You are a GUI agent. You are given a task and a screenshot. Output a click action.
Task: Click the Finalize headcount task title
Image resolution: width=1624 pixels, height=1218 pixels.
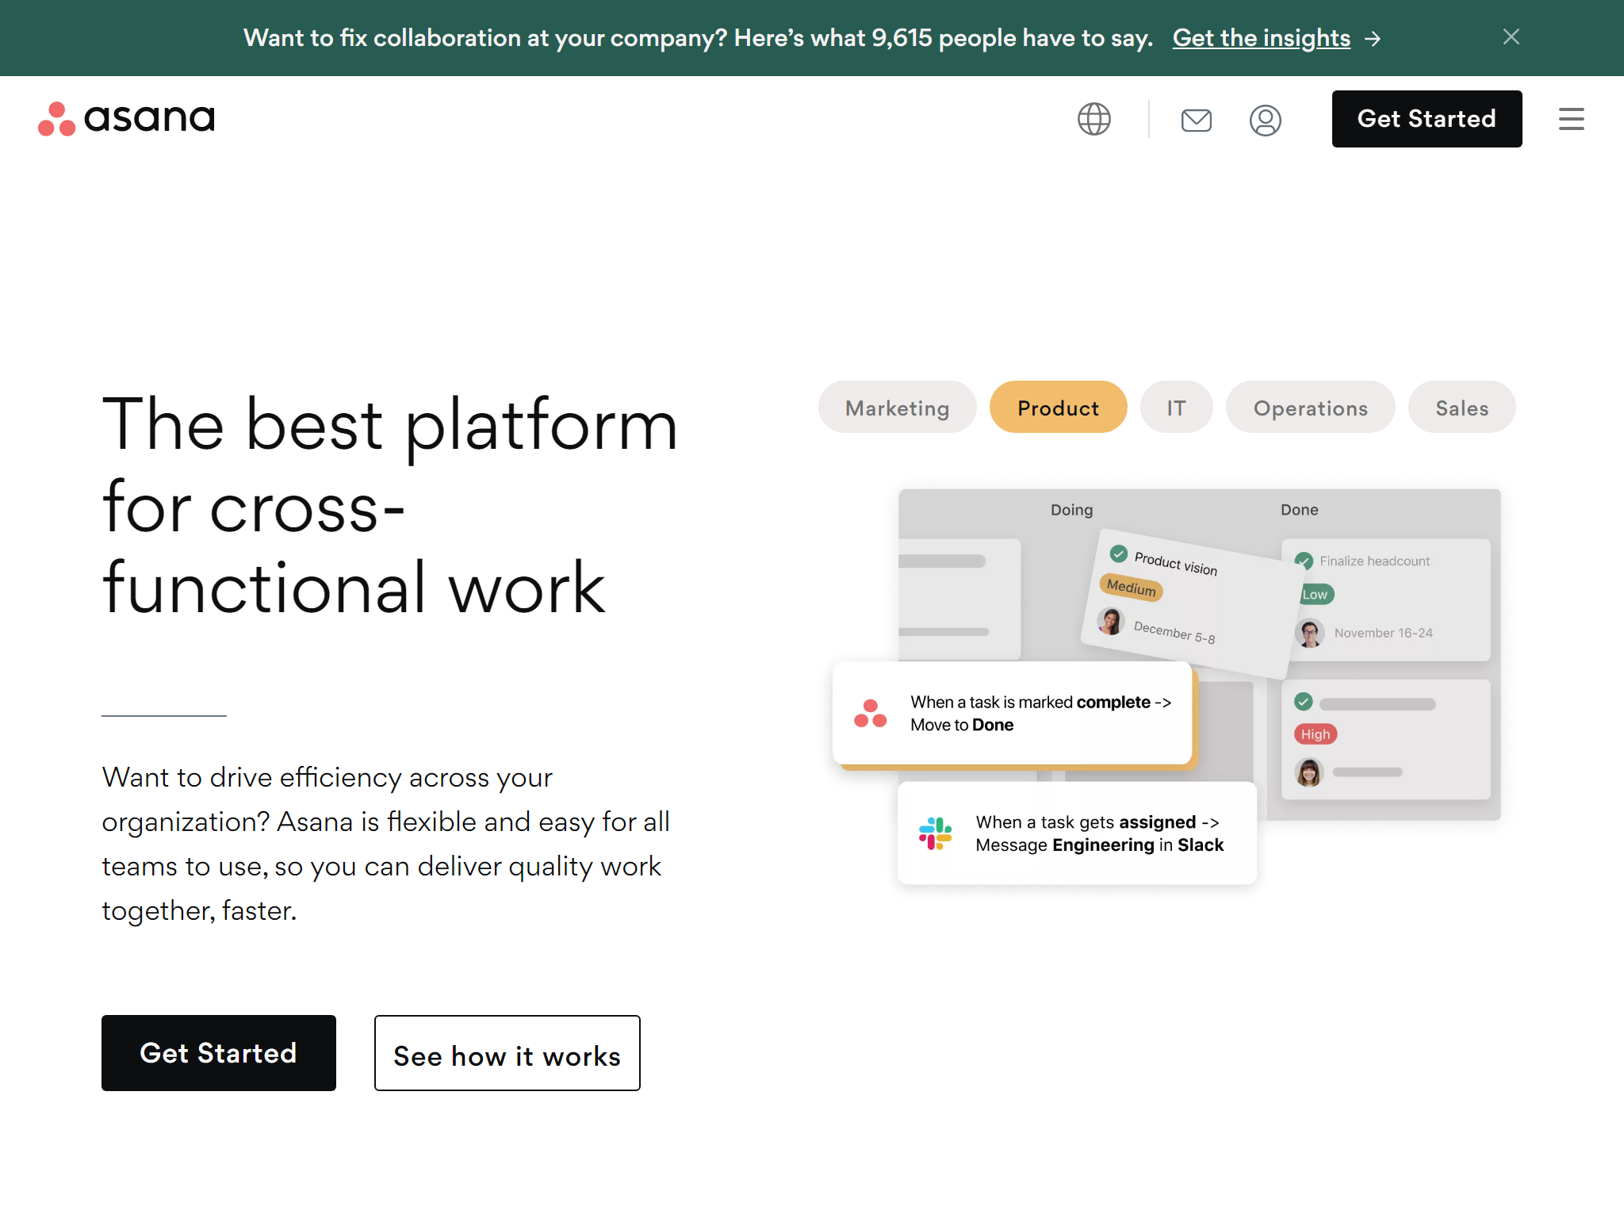tap(1375, 561)
